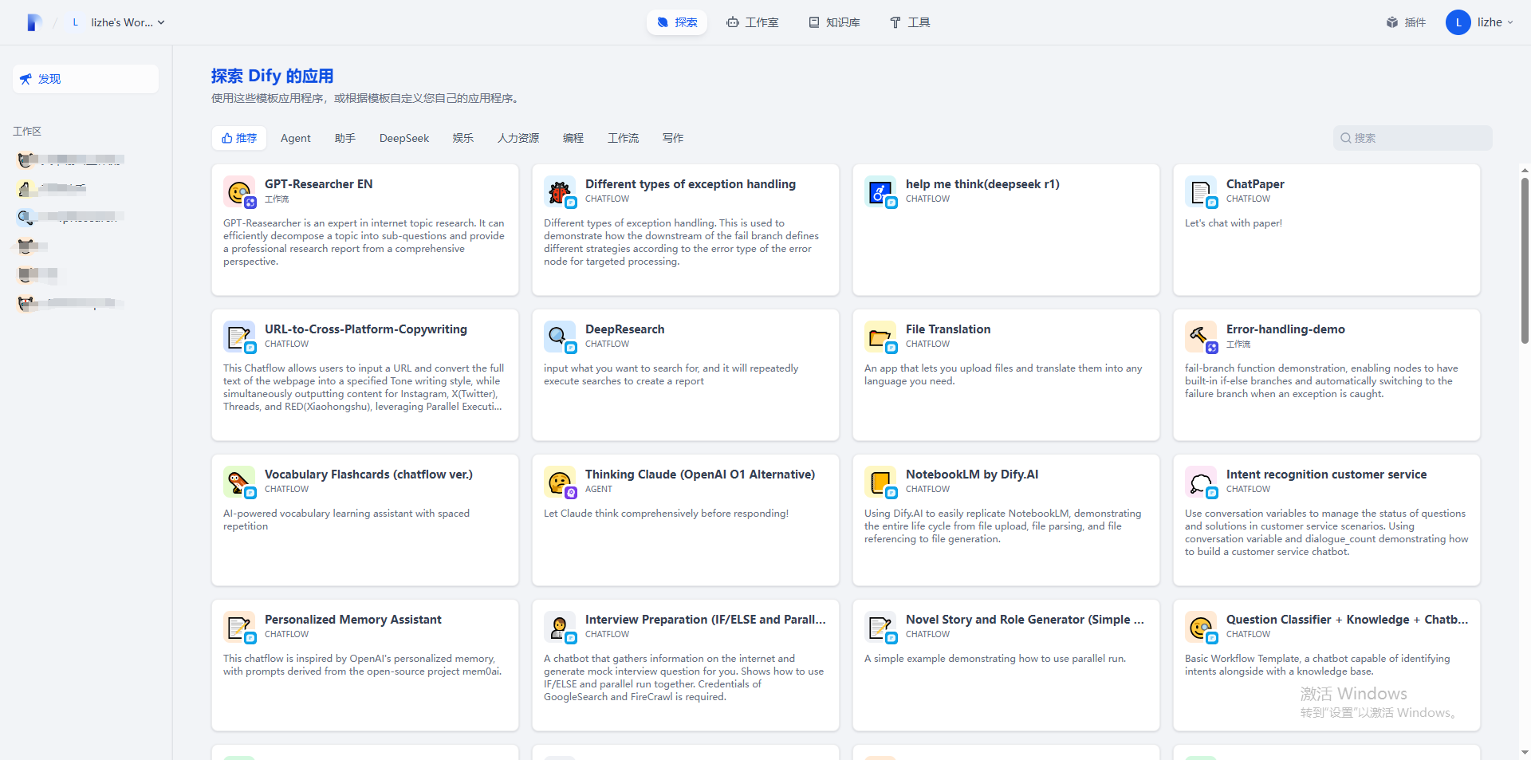The image size is (1531, 760).
Task: Click the AGENT label under Thinking Claude
Action: (599, 489)
